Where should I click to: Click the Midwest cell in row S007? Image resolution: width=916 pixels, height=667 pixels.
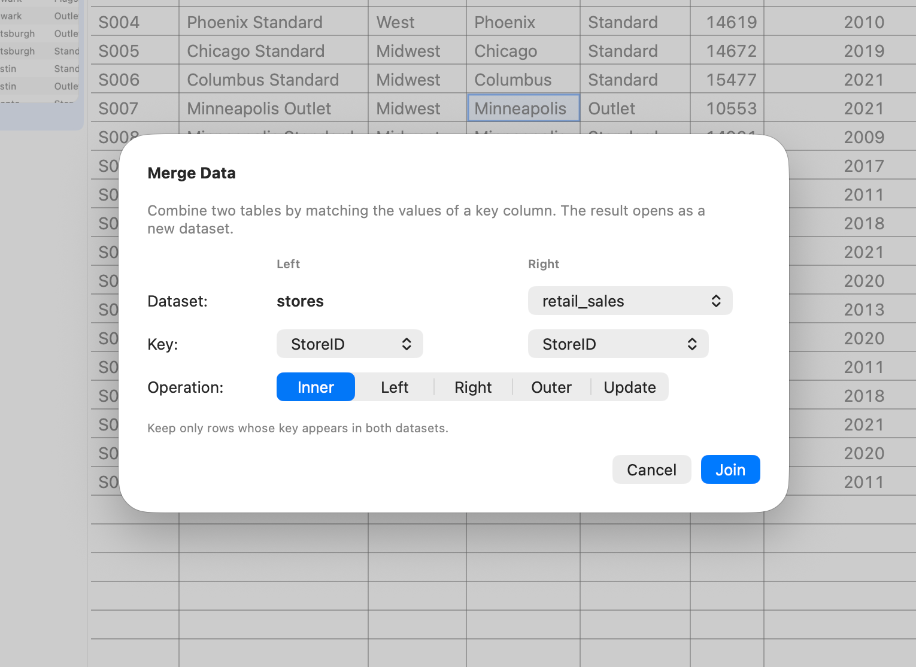tap(417, 108)
